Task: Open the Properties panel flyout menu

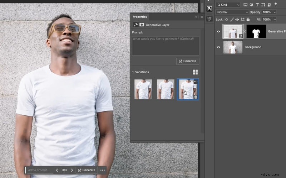Action: click(202, 17)
